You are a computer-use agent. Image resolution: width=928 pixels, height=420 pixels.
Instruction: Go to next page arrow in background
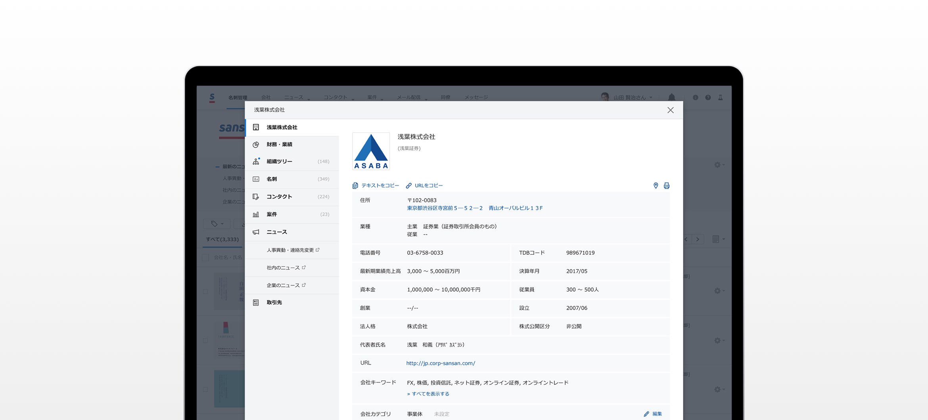(x=698, y=239)
